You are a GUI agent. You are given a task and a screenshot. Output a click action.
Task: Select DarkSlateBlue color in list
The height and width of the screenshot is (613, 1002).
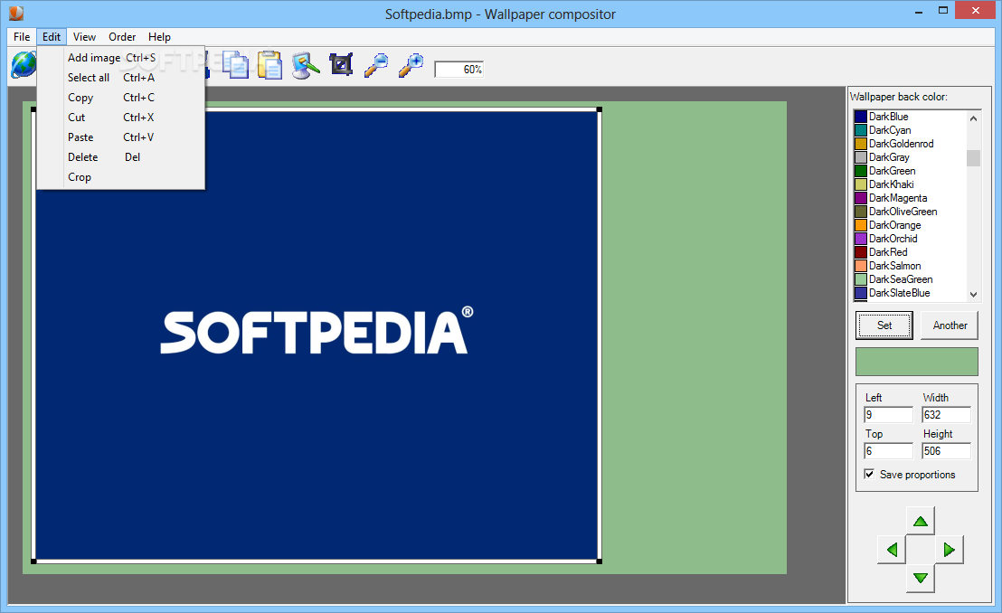910,293
